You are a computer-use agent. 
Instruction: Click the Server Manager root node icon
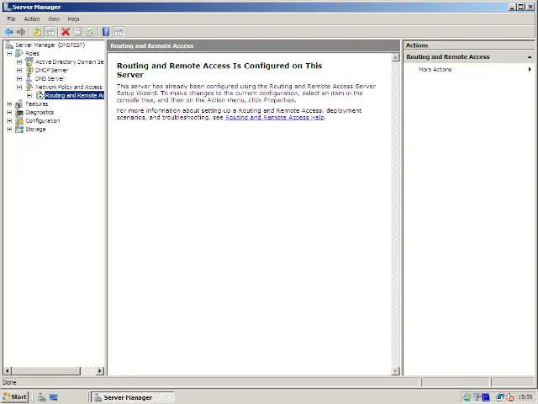(x=9, y=45)
